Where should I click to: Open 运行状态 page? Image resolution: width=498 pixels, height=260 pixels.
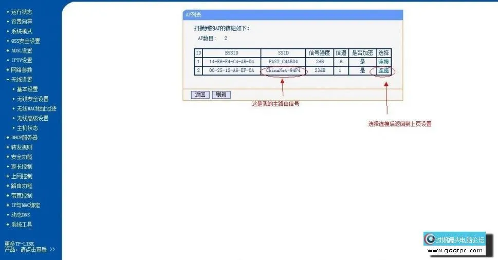coord(21,12)
